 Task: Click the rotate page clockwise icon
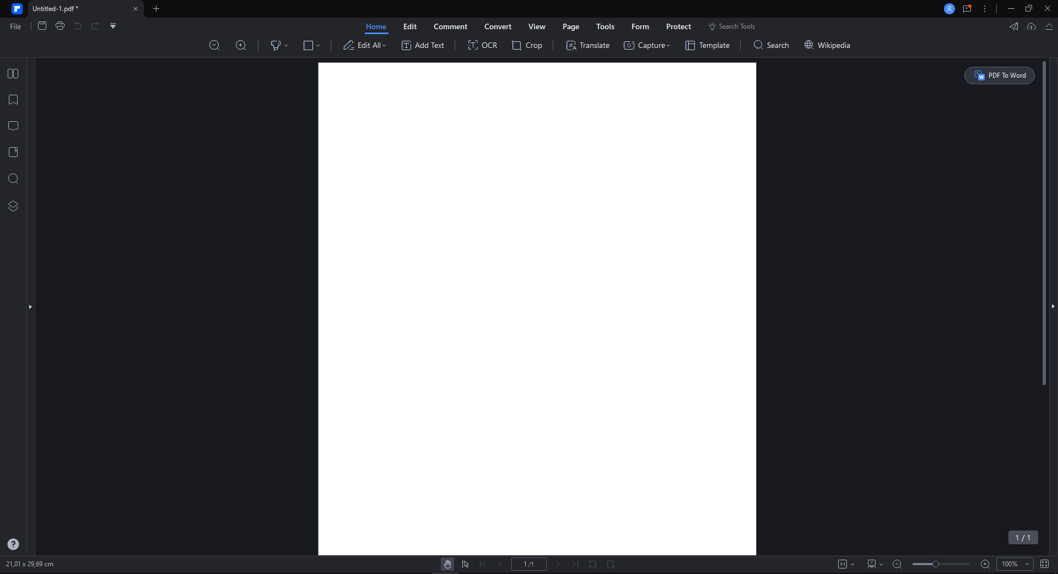(611, 564)
